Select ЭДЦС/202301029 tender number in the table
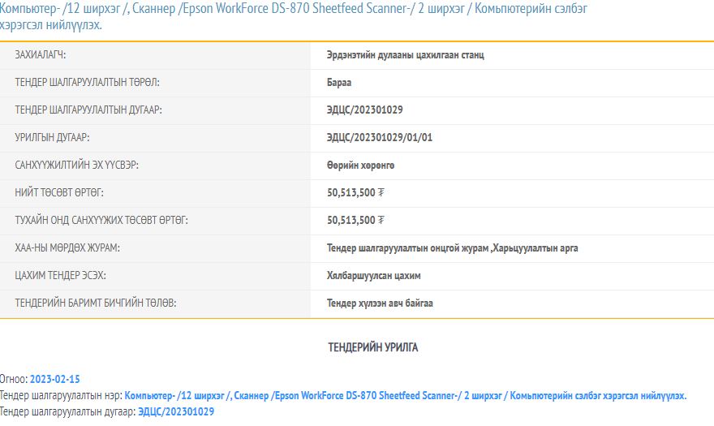Screen dimensions: 714x426 pos(364,110)
